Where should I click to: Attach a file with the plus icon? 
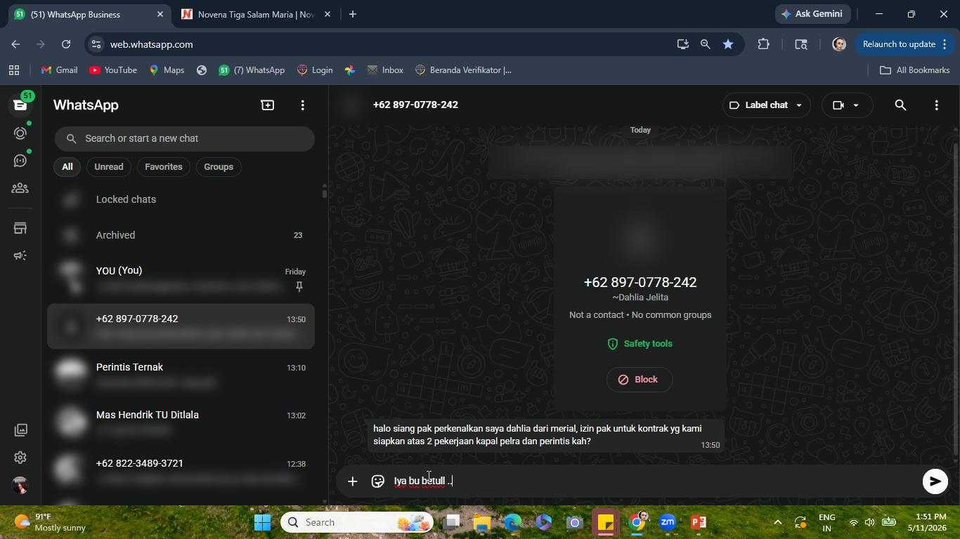352,481
